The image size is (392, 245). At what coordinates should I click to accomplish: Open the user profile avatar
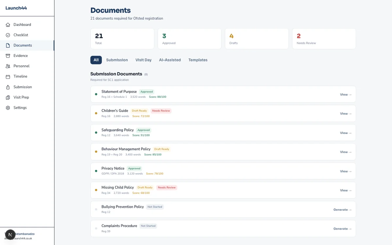click(10, 235)
